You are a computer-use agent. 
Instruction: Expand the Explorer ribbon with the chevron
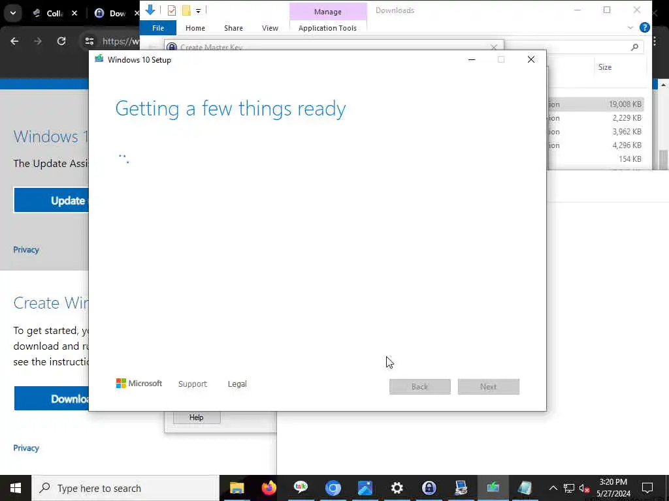630,27
